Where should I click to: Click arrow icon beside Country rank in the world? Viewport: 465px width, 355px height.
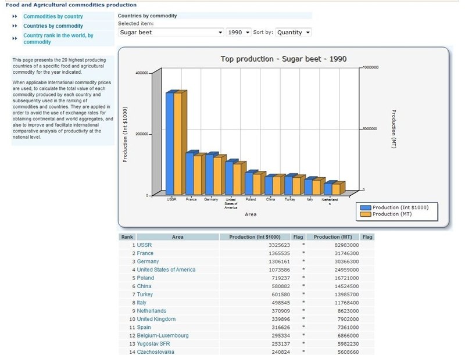point(15,38)
